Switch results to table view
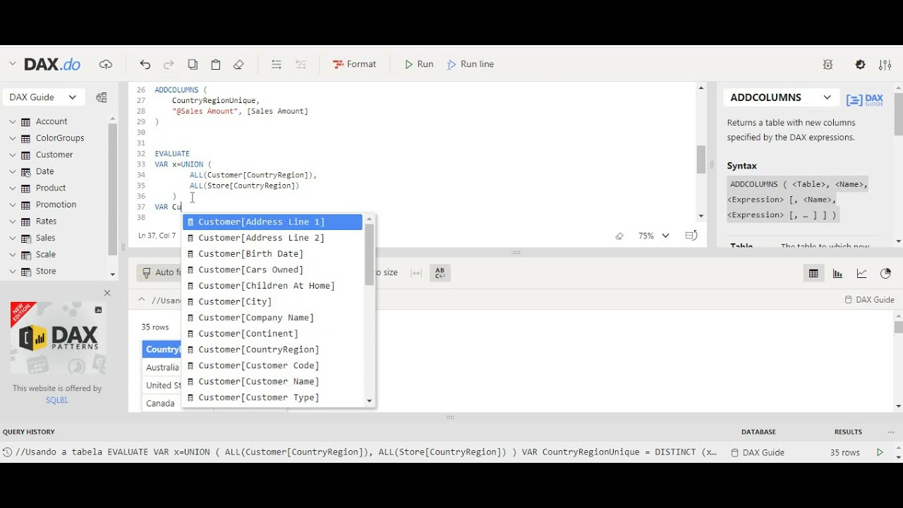Screen dimensions: 903x508 pos(813,274)
